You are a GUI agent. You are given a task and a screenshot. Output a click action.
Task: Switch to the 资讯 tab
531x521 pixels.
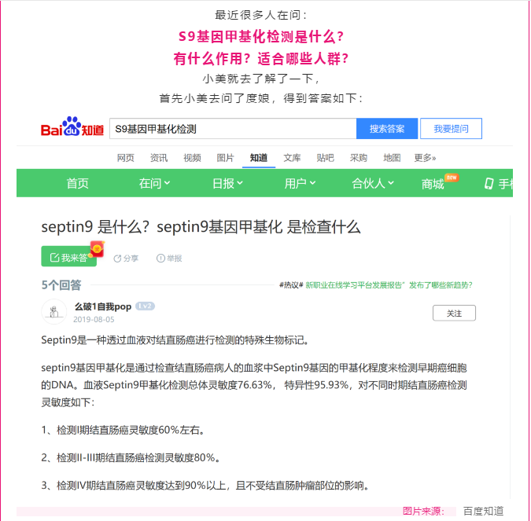pos(159,158)
